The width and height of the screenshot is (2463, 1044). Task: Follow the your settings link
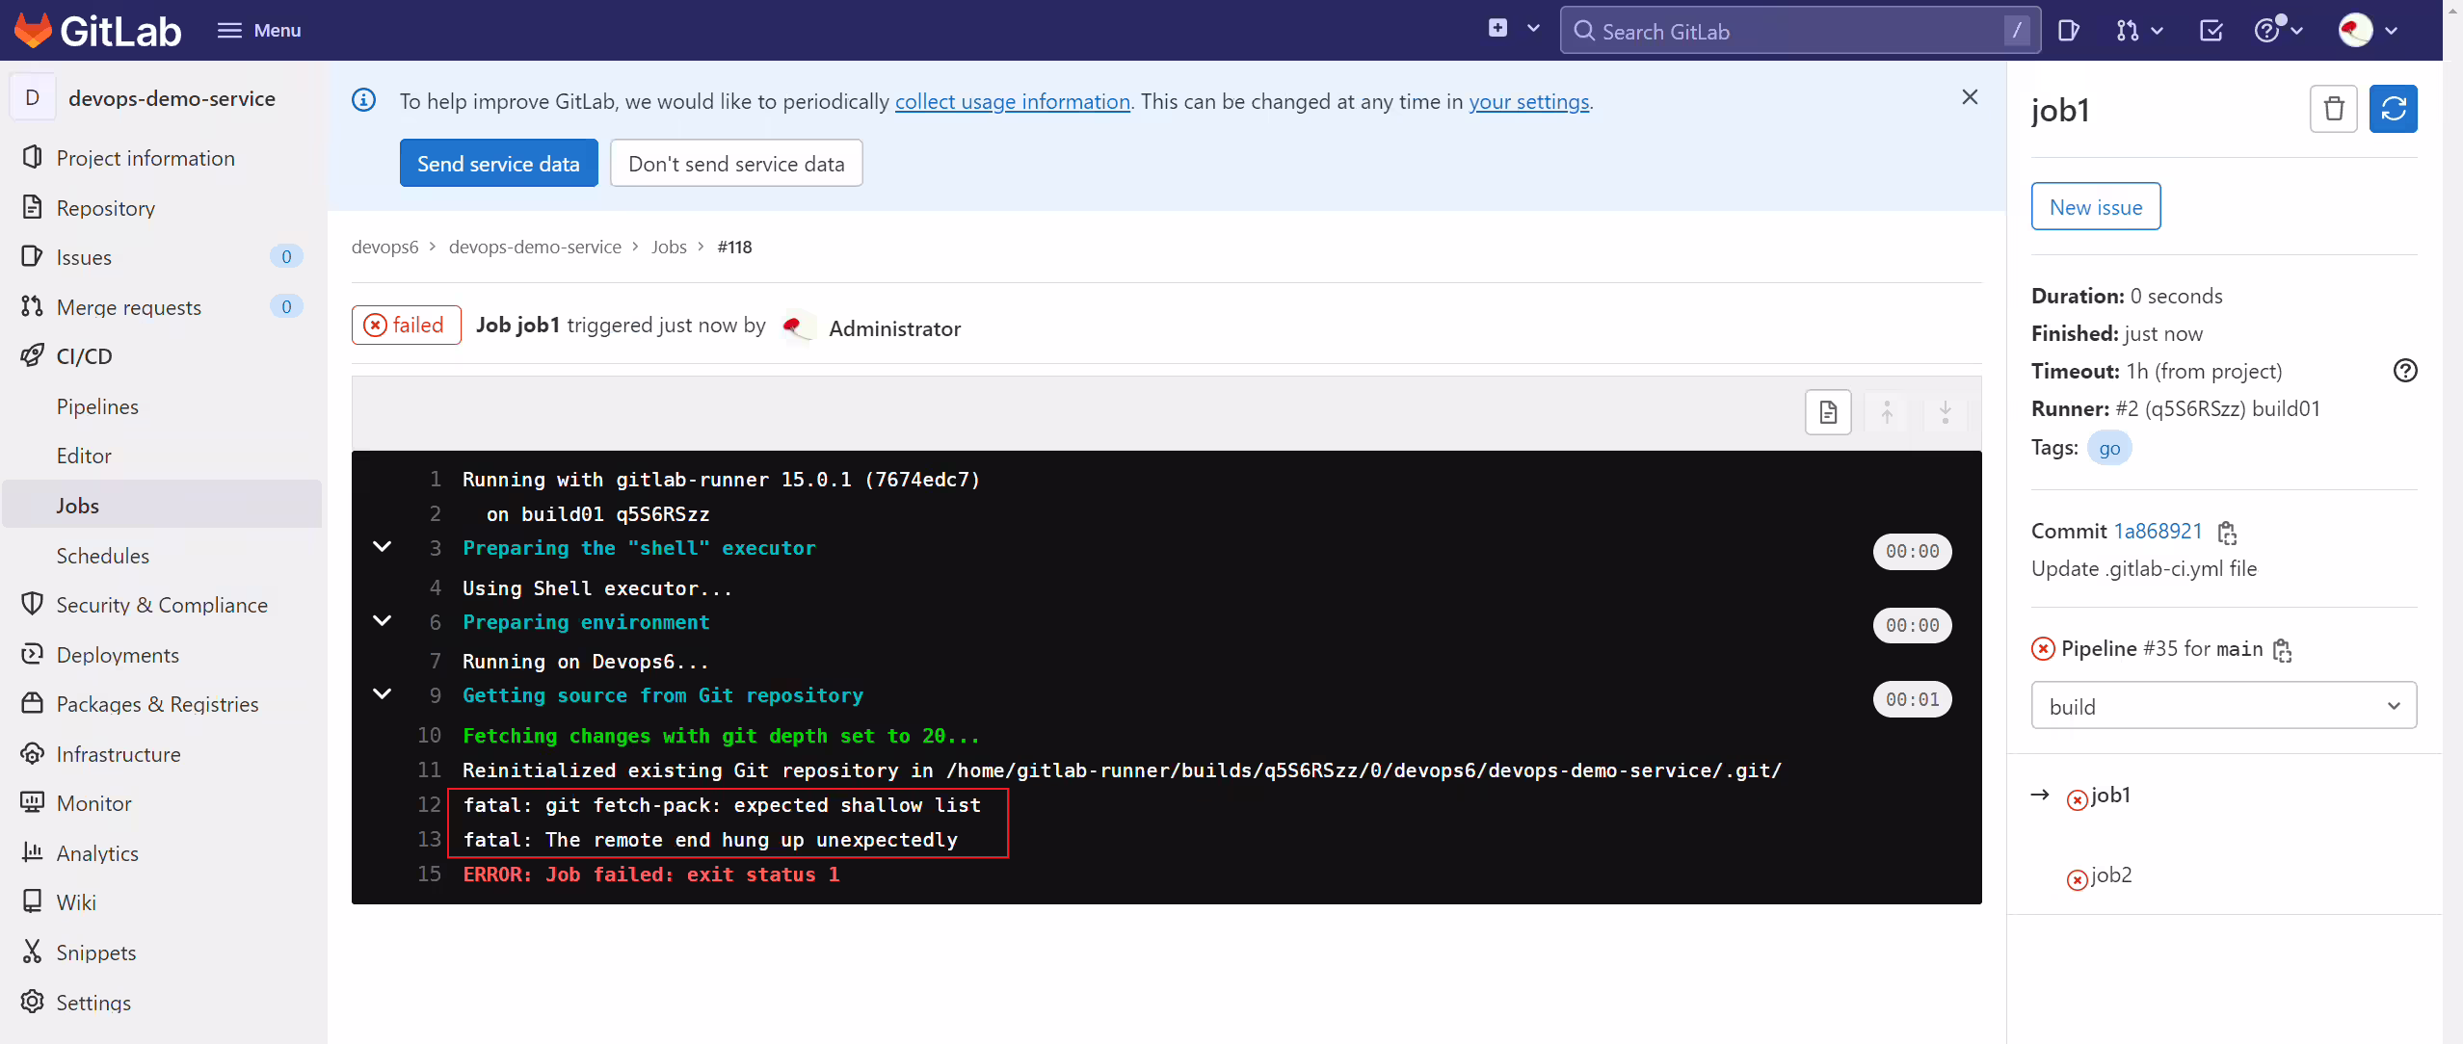[1528, 101]
